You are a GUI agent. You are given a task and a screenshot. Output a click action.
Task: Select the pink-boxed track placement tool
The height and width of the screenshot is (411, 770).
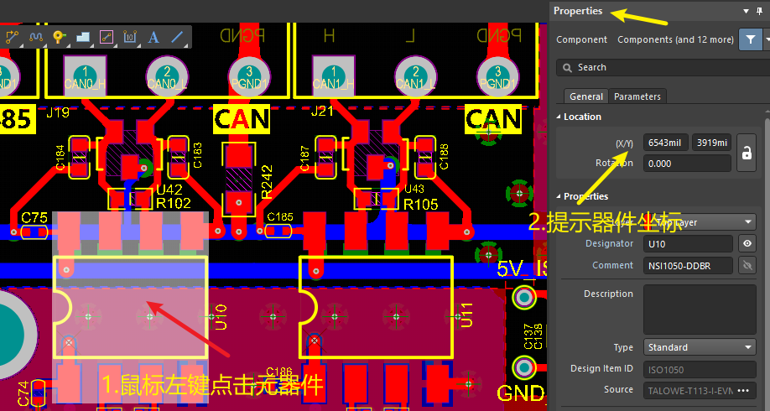tap(106, 37)
